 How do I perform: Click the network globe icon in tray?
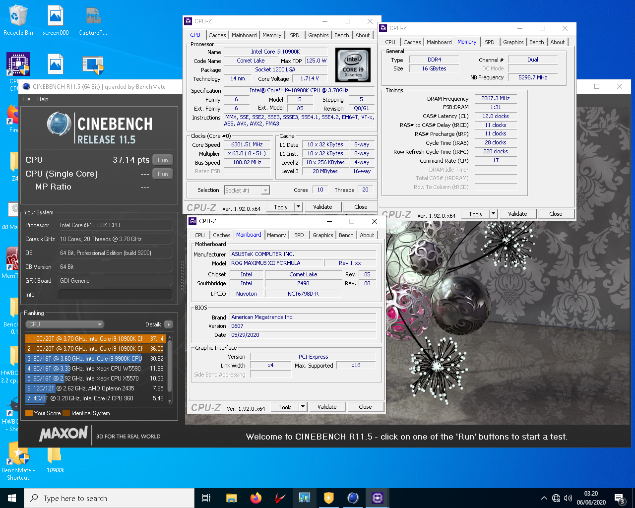pyautogui.click(x=556, y=498)
